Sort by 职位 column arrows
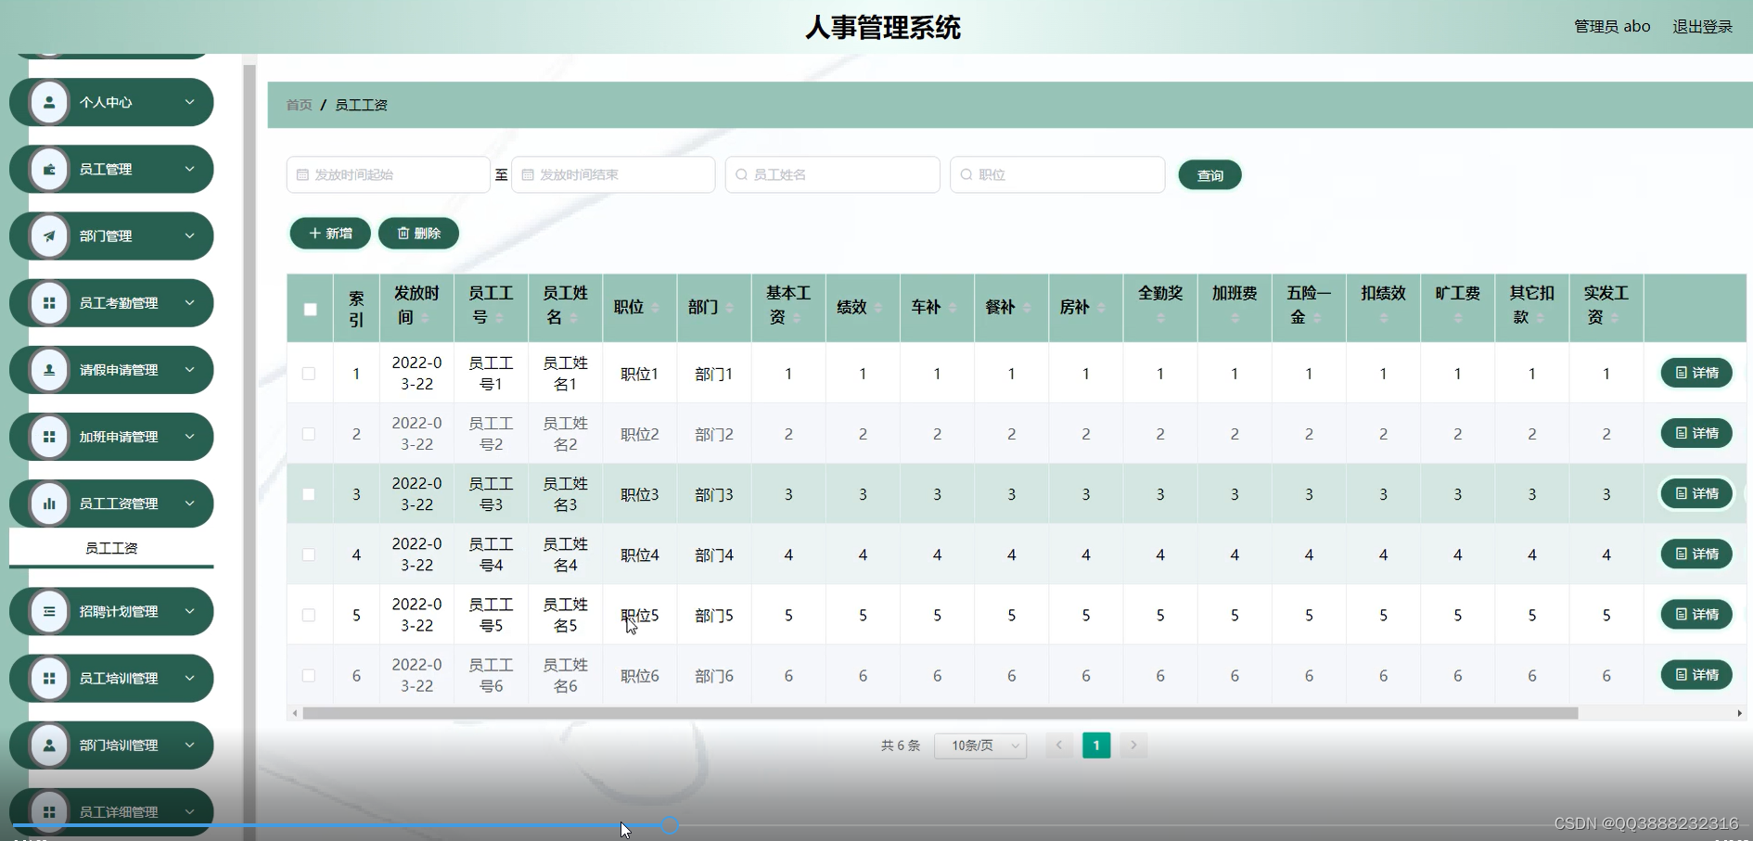The height and width of the screenshot is (841, 1753). click(x=655, y=307)
